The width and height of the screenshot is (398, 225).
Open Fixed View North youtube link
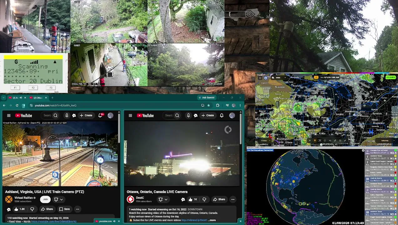tap(54, 222)
